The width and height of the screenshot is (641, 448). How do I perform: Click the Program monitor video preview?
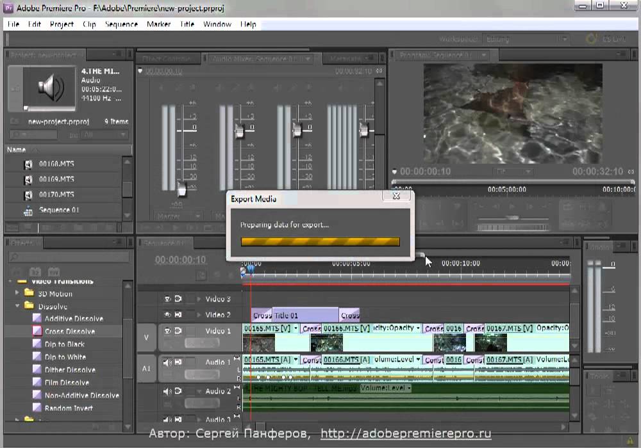513,113
